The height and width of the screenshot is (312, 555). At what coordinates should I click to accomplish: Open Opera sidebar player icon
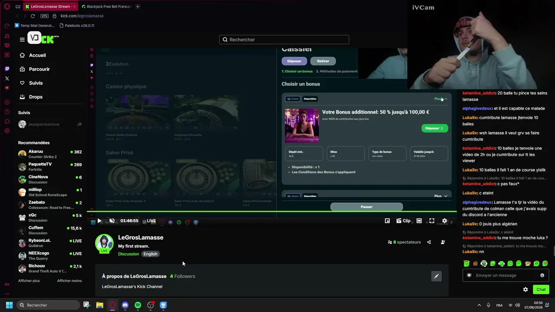pyautogui.click(x=7, y=102)
